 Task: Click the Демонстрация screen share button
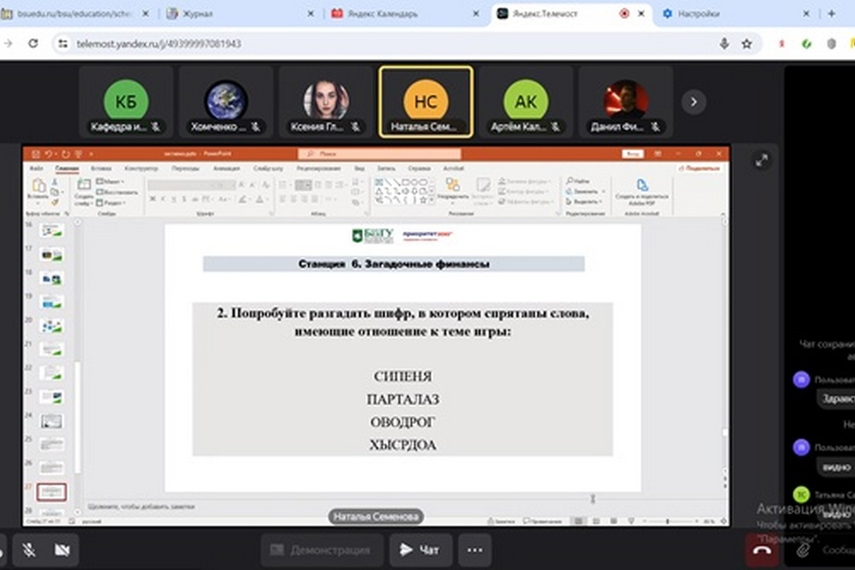click(321, 550)
